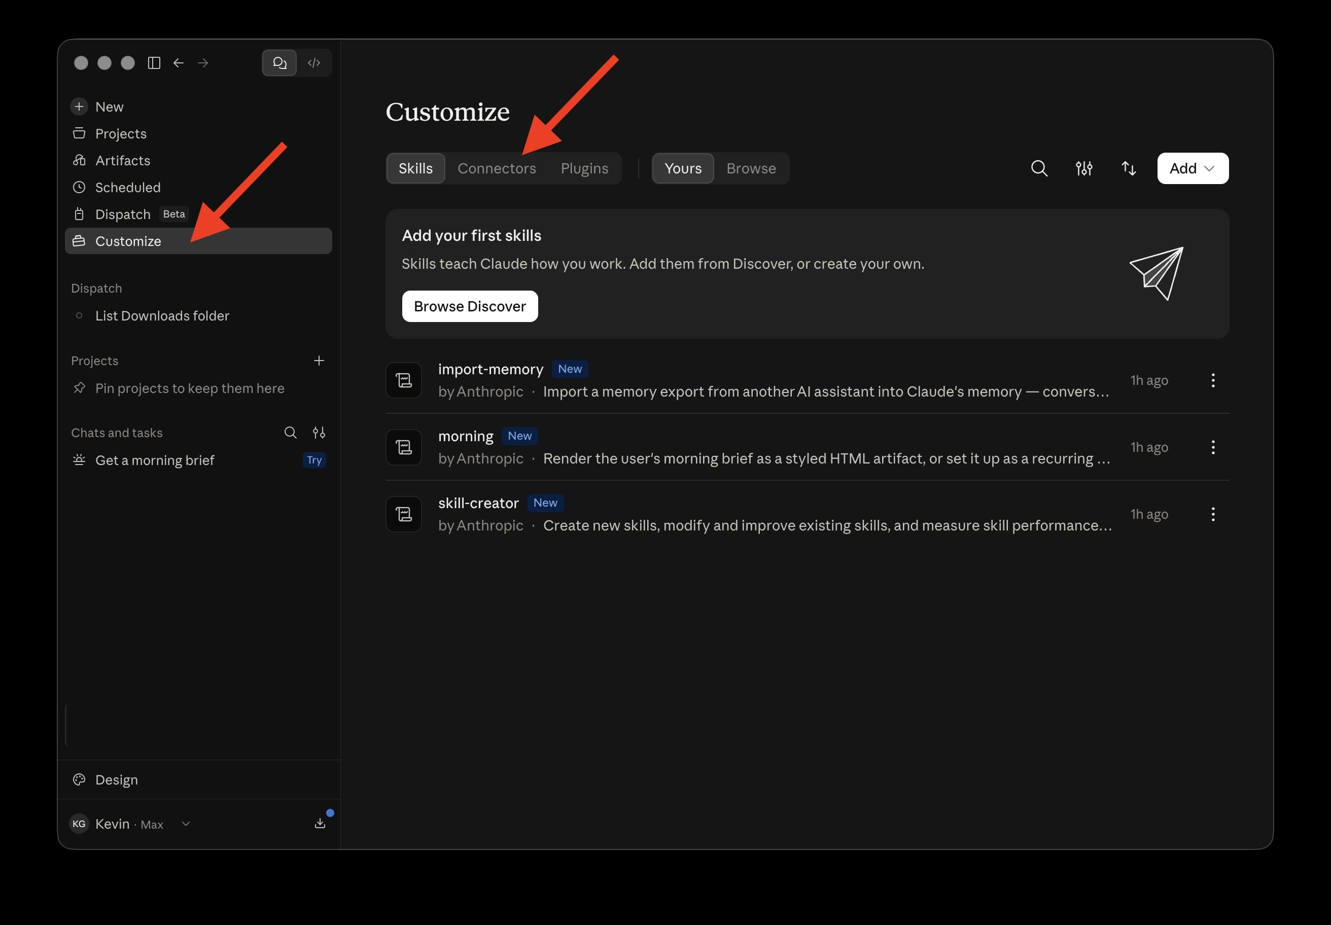Click the Design palette icon
The width and height of the screenshot is (1331, 925).
(x=80, y=779)
